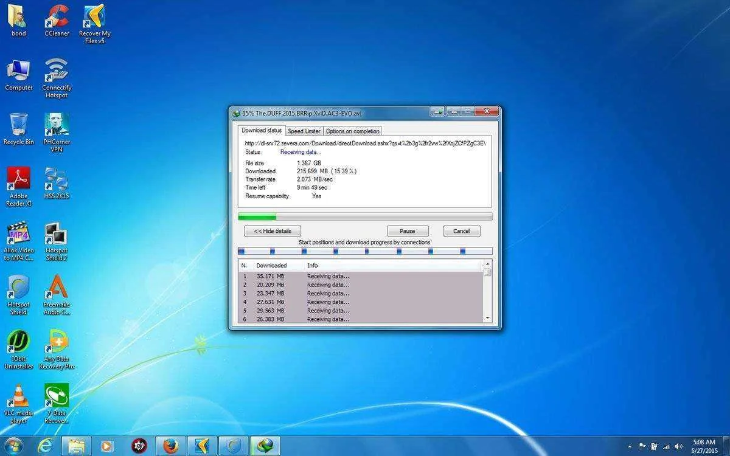Image resolution: width=730 pixels, height=456 pixels.
Task: Switch to the Speed Limiter tab
Action: coord(304,131)
